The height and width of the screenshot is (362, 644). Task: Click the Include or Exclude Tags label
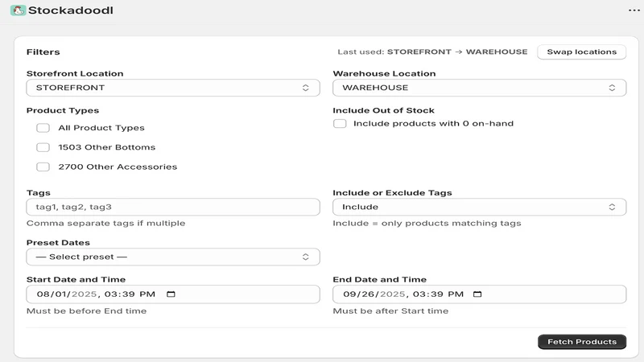click(392, 193)
